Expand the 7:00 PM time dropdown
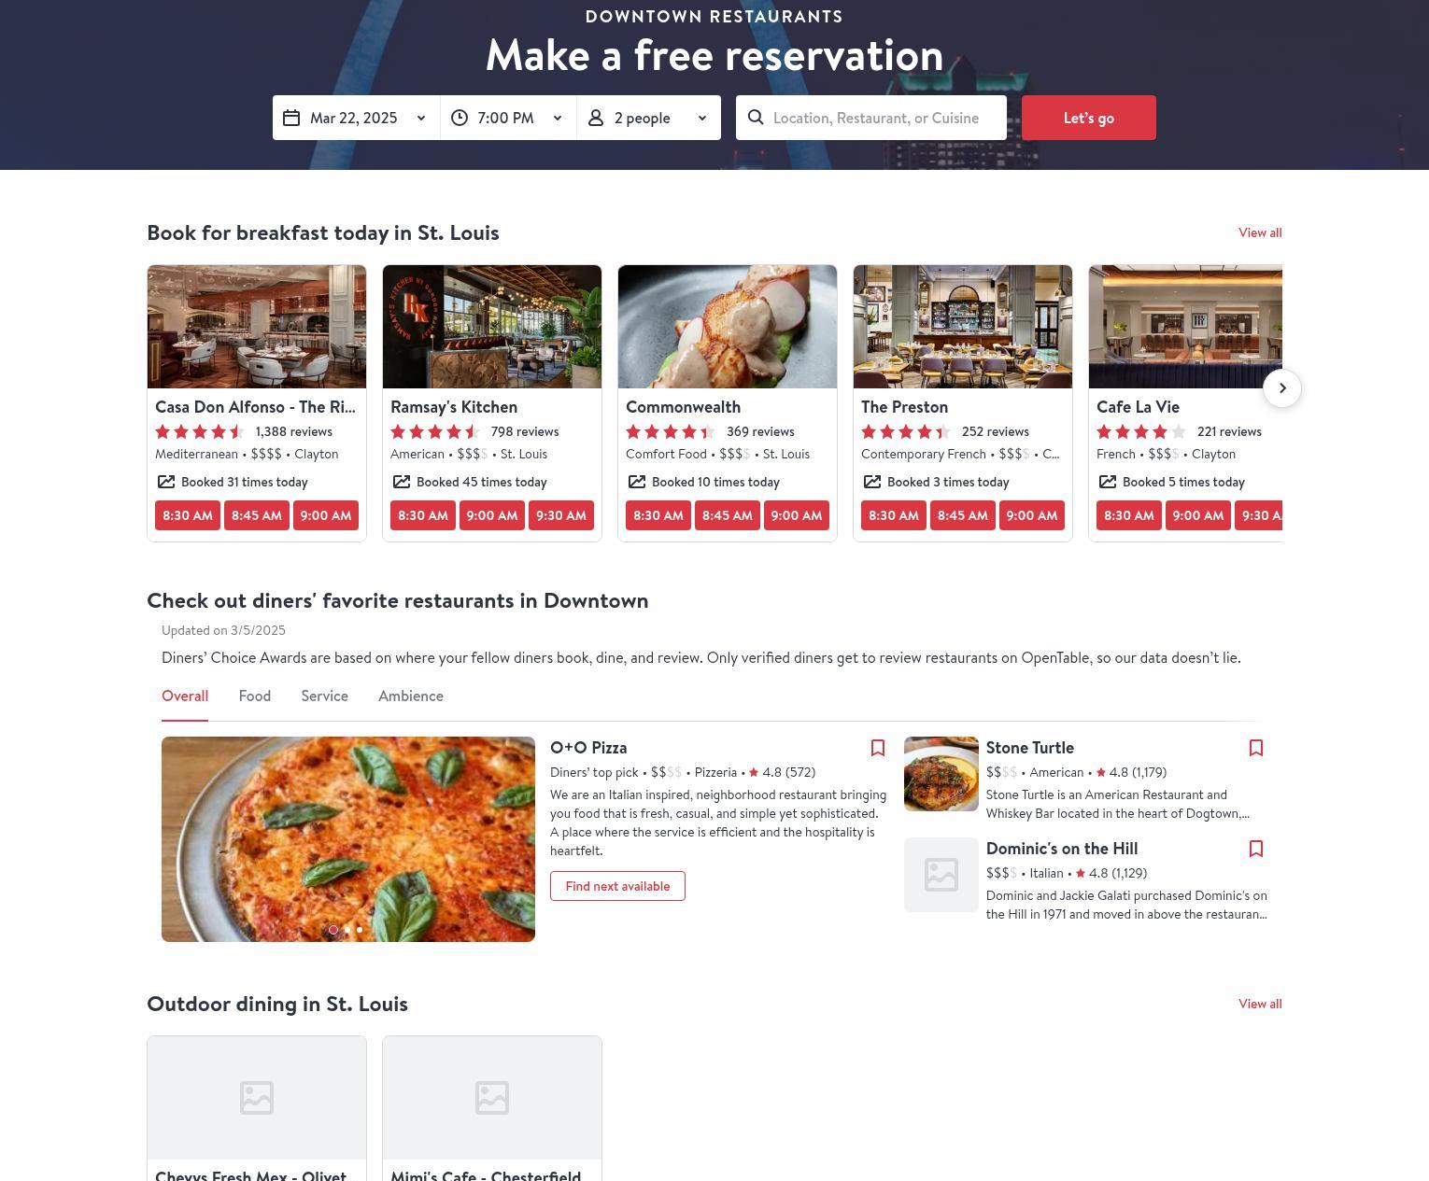The width and height of the screenshot is (1429, 1181). coord(508,118)
